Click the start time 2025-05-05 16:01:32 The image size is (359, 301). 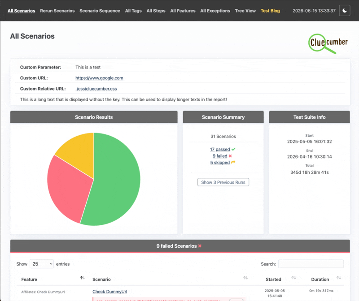tap(310, 142)
